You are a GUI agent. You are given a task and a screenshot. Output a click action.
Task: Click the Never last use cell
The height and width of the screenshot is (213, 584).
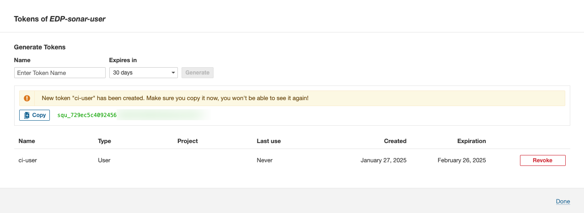click(x=265, y=160)
